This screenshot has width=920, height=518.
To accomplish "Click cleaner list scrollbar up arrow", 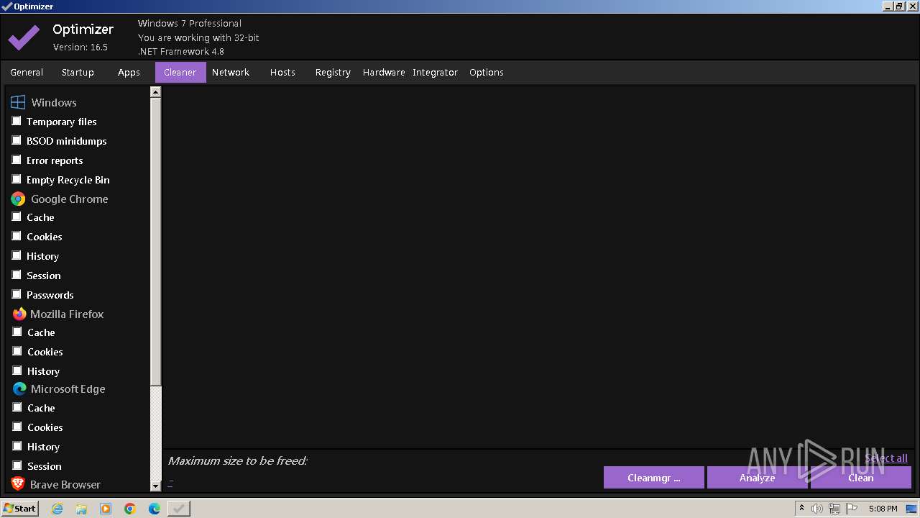I will point(156,92).
